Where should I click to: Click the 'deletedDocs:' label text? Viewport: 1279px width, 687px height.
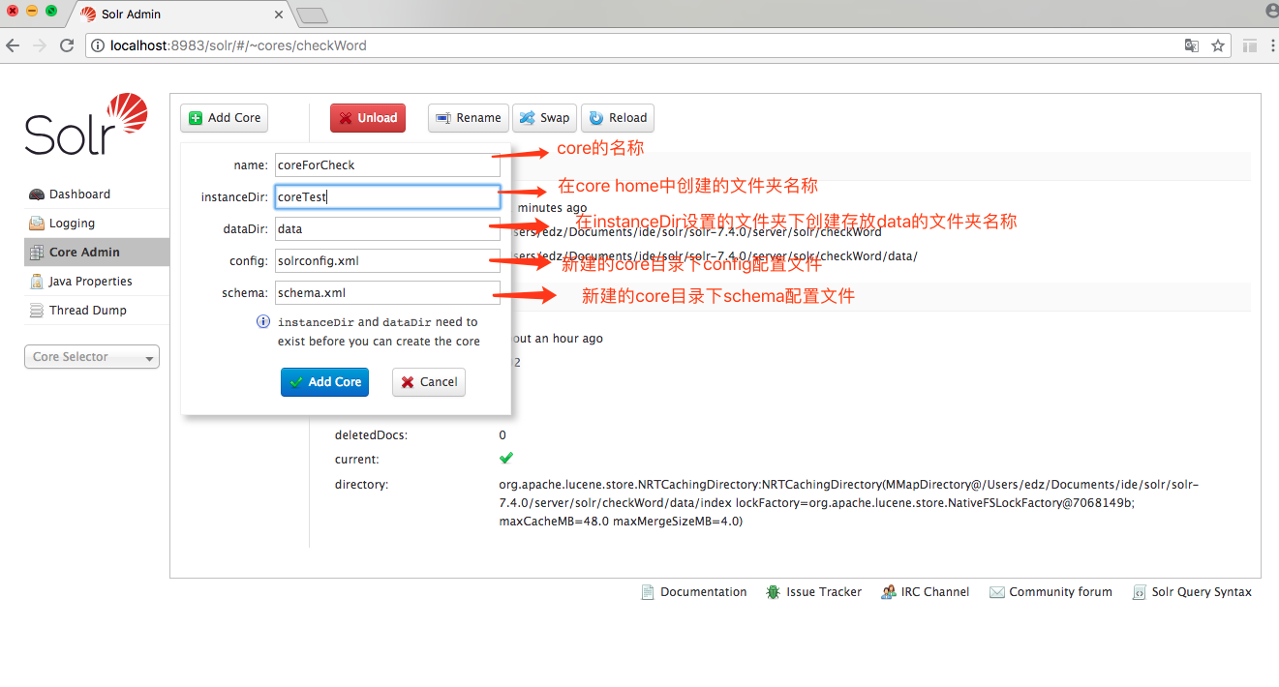tap(371, 435)
